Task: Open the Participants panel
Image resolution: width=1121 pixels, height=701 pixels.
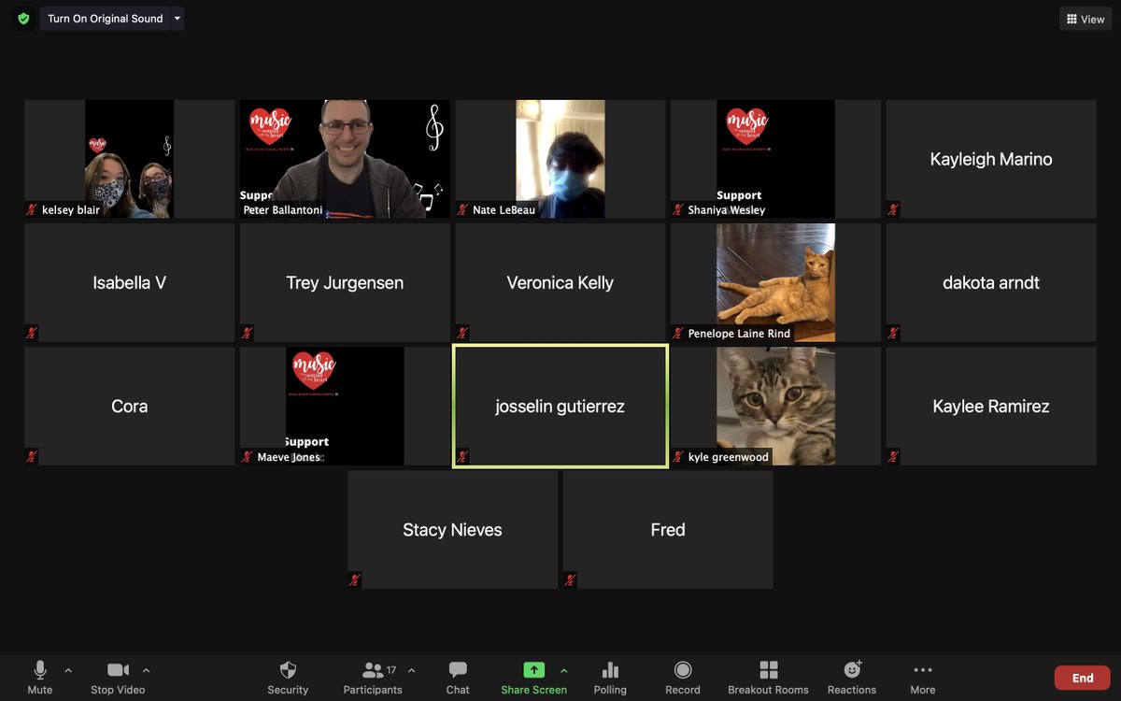Action: tap(373, 678)
